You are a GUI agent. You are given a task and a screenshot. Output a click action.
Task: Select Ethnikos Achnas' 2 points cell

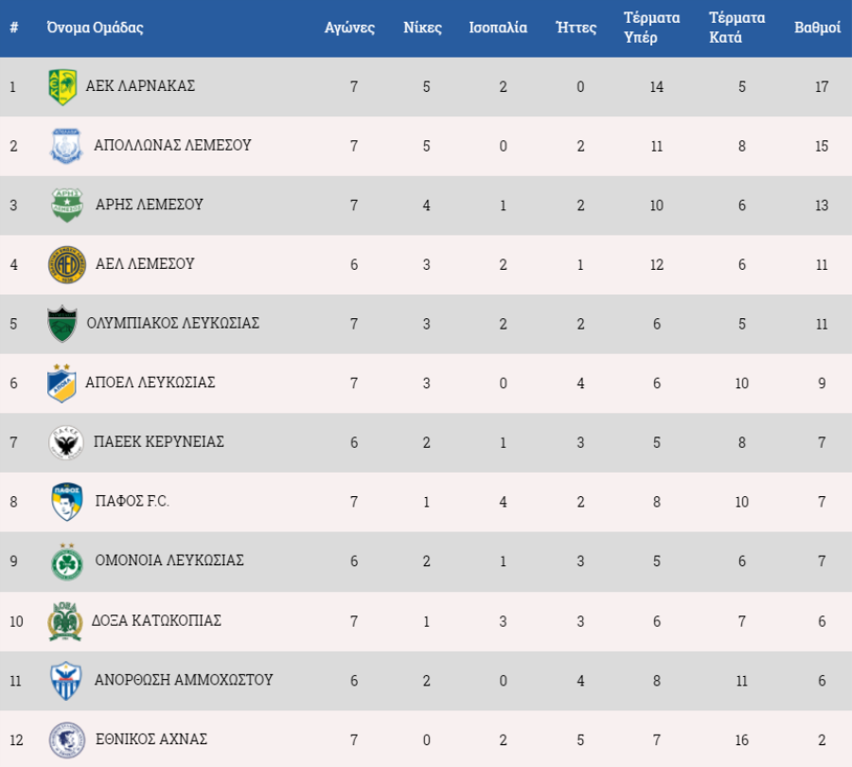(x=822, y=740)
